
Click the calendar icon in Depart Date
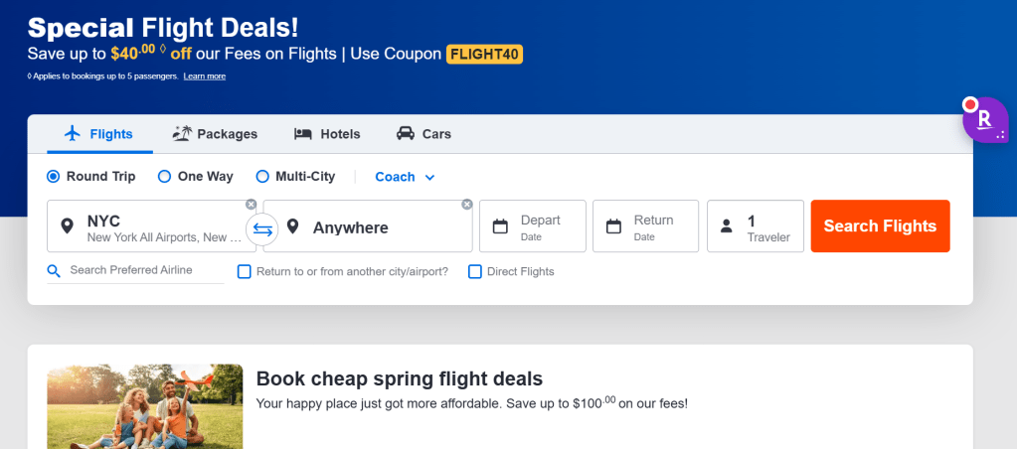pyautogui.click(x=501, y=226)
